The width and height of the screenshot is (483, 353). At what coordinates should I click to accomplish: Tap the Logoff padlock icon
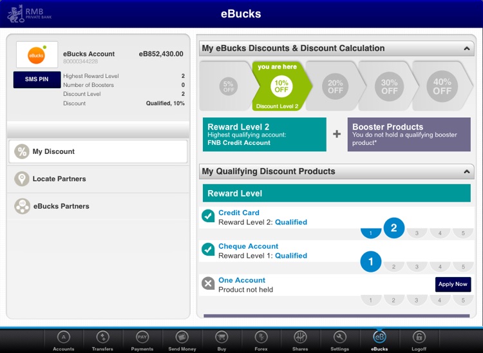[419, 337]
